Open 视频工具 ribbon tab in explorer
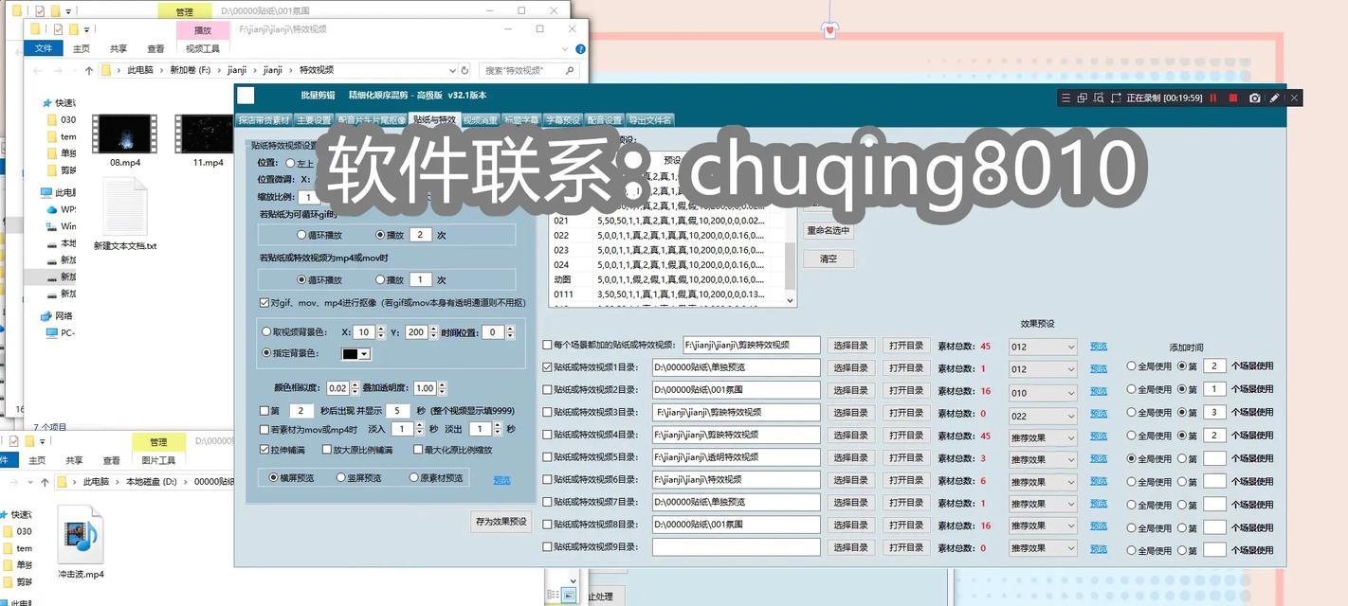 click(203, 49)
